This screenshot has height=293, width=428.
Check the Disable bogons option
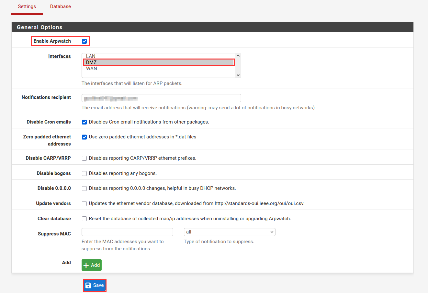tap(84, 174)
